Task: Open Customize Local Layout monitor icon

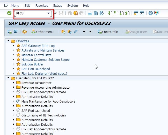Action: [x=156, y=13]
